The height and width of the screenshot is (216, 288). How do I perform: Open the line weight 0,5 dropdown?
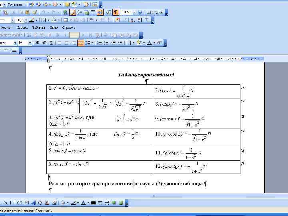26,20
